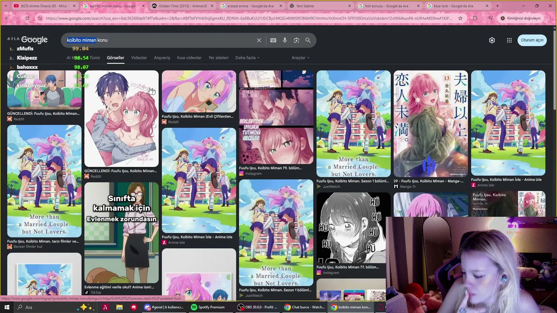Screen dimensions: 557x313
Task: Click the browser address bar URL
Action: (x=248, y=18)
